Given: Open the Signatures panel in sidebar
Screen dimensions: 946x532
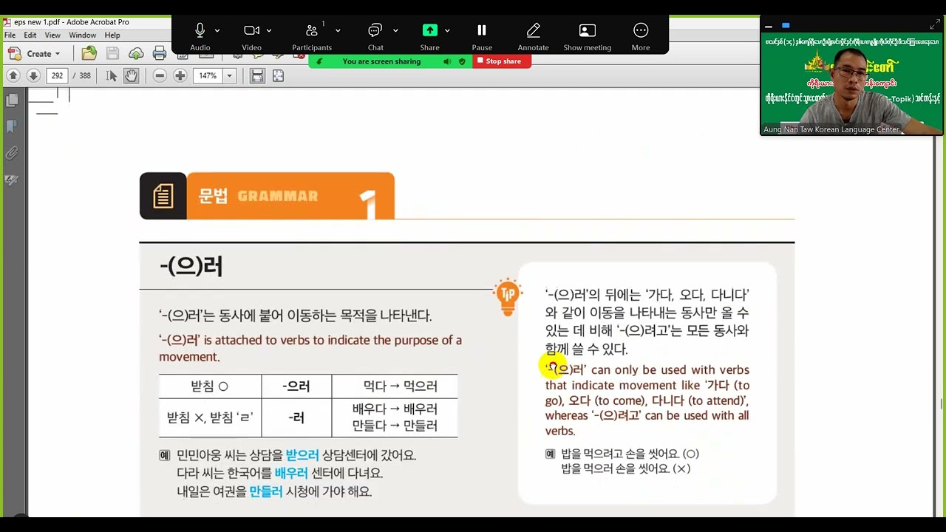Looking at the screenshot, I should tap(12, 180).
